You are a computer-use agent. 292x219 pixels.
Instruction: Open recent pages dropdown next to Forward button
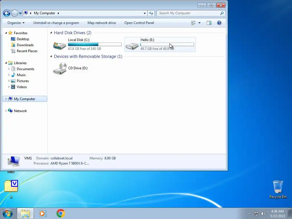(20, 13)
